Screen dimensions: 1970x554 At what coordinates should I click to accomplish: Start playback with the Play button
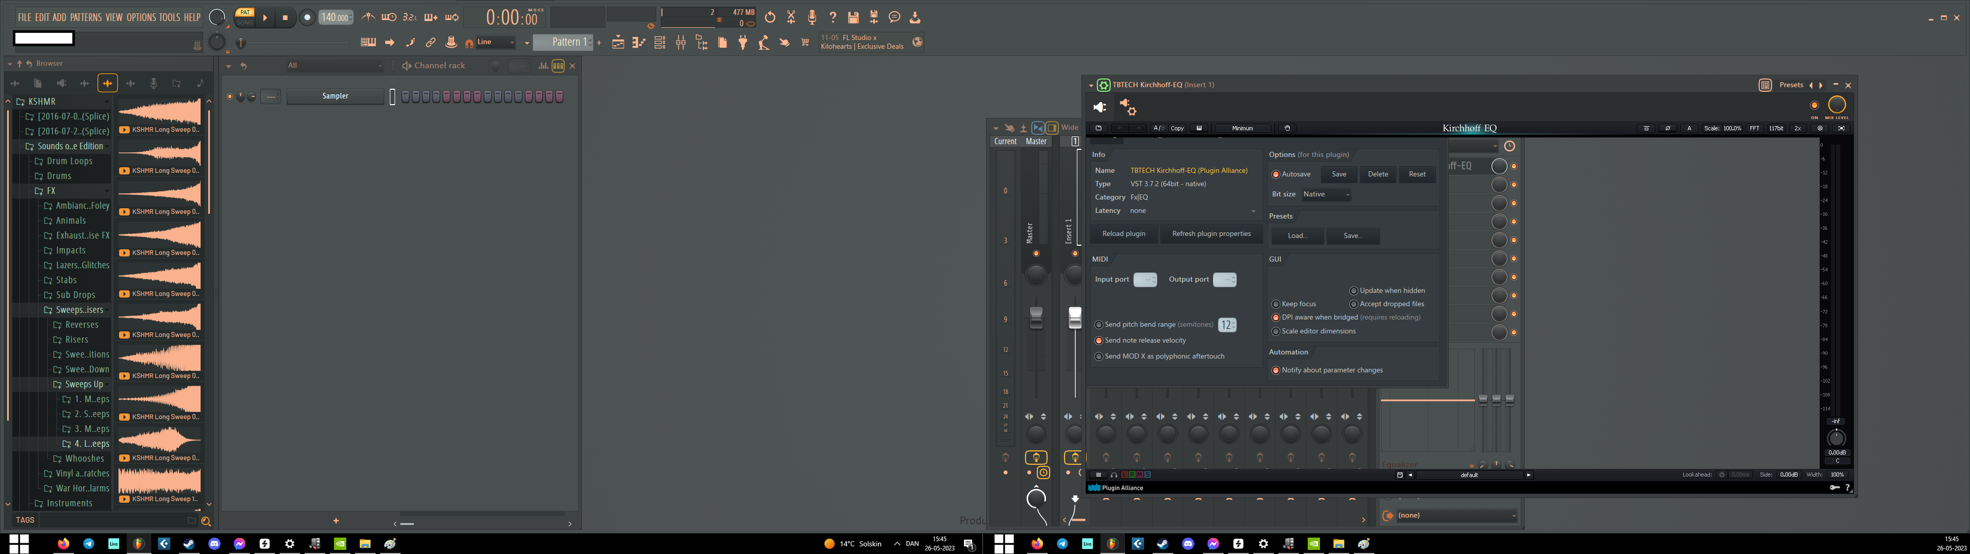click(265, 17)
